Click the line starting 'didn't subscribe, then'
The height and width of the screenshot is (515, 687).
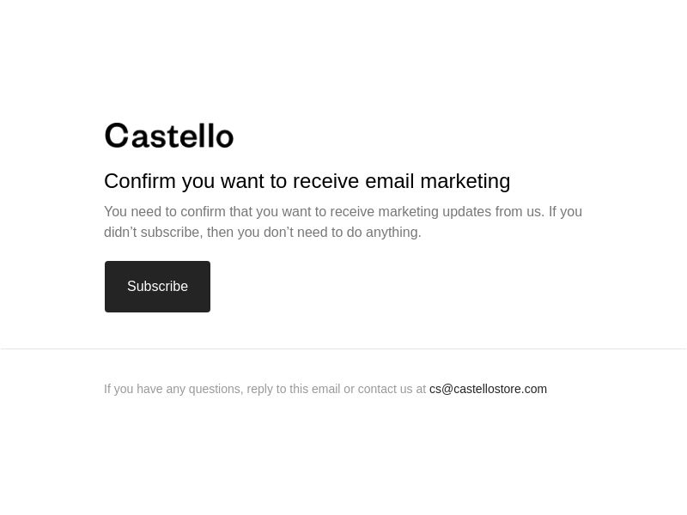click(263, 232)
